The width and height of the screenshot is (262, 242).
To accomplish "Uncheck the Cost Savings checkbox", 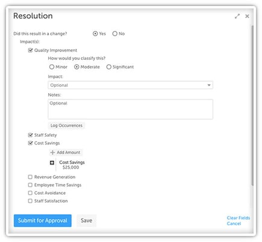I will tap(30, 143).
